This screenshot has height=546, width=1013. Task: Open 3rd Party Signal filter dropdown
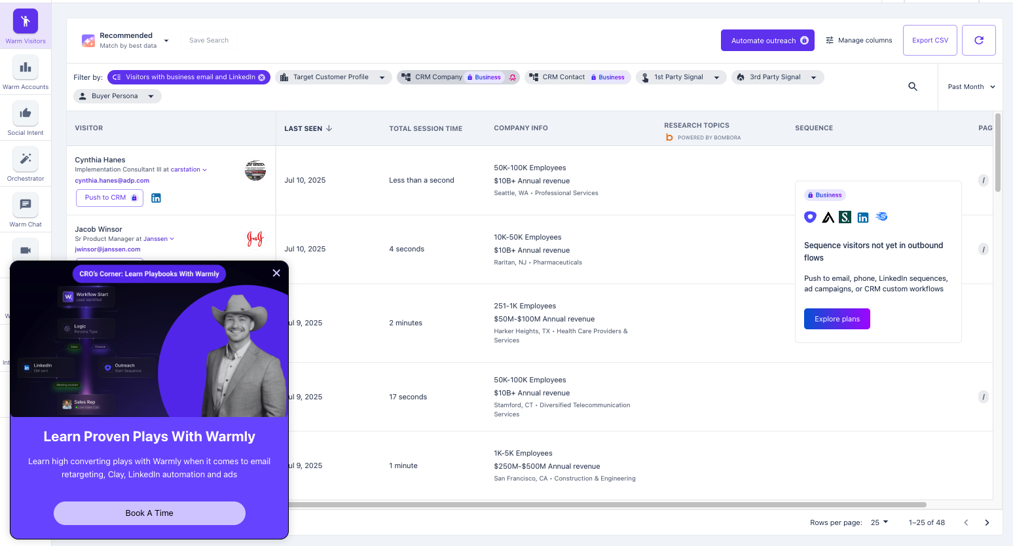coord(777,77)
